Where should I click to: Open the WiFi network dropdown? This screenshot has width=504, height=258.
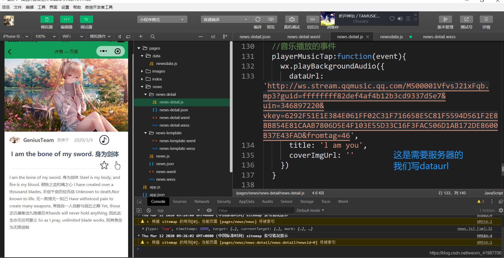(73, 36)
